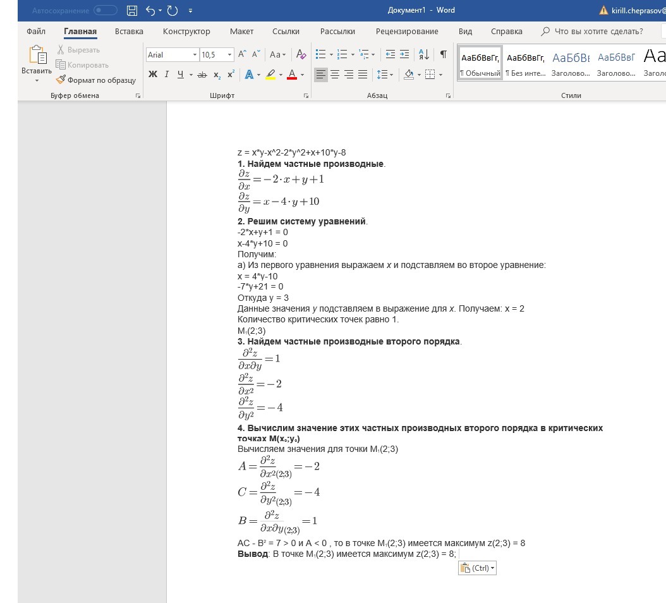Screen dimensions: 666x603
Task: Apply red font color
Action: click(292, 75)
